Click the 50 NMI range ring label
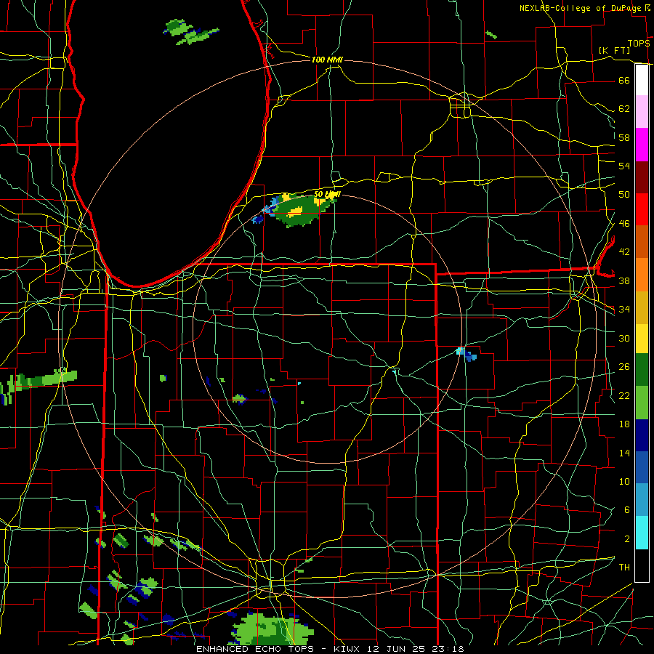 (x=327, y=194)
